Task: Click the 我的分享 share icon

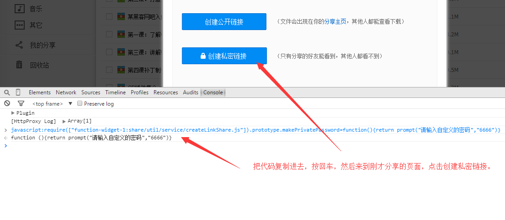Action: [19, 45]
